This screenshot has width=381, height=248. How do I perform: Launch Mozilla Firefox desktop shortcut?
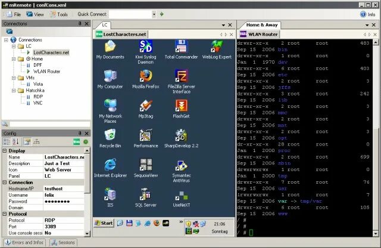145,79
